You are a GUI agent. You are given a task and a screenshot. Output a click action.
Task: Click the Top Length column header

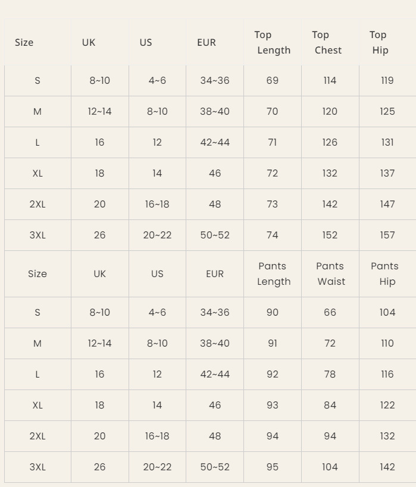click(x=273, y=42)
